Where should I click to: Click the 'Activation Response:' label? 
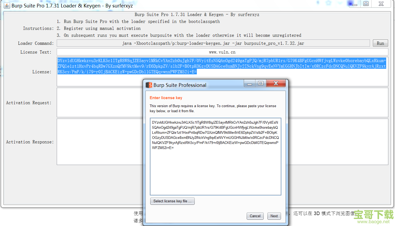tap(30, 142)
